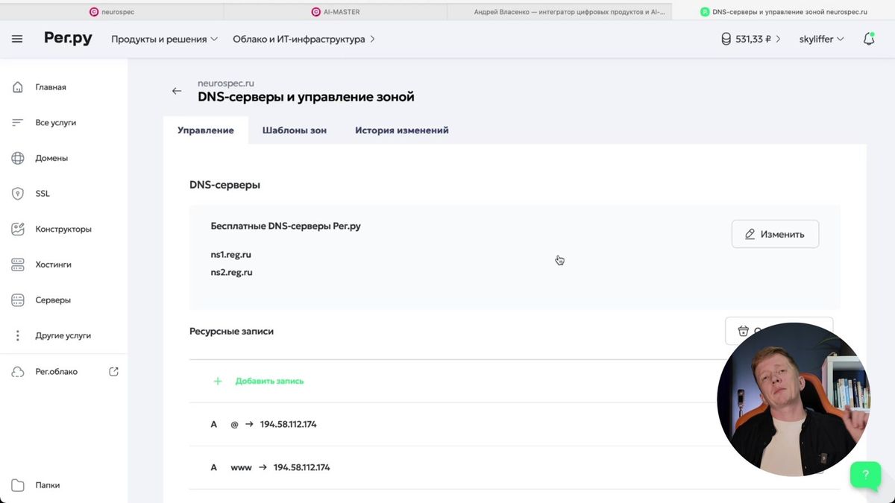Select the ns2.reg.ru server text
Image resolution: width=895 pixels, height=503 pixels.
(x=232, y=273)
